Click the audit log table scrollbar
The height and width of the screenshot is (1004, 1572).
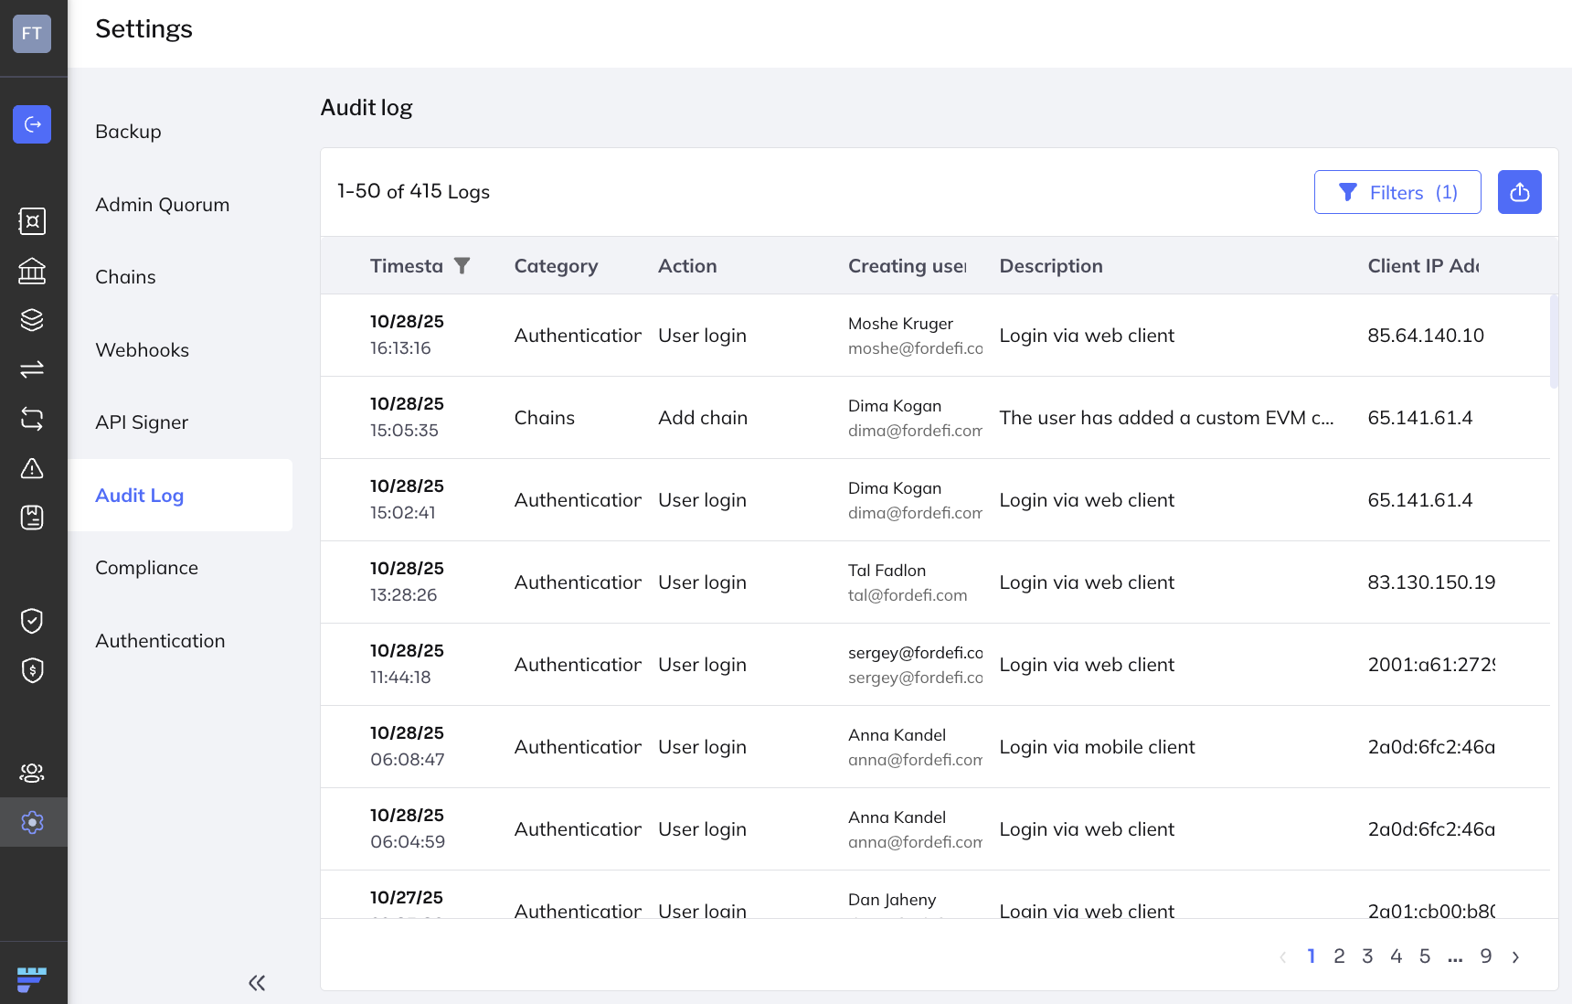tap(1554, 341)
